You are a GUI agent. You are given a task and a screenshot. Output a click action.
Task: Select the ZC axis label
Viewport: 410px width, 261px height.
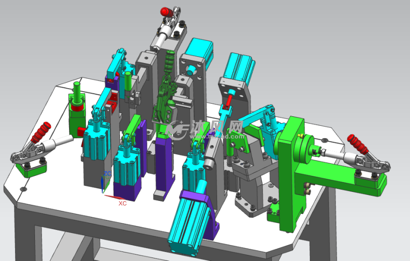click(107, 173)
